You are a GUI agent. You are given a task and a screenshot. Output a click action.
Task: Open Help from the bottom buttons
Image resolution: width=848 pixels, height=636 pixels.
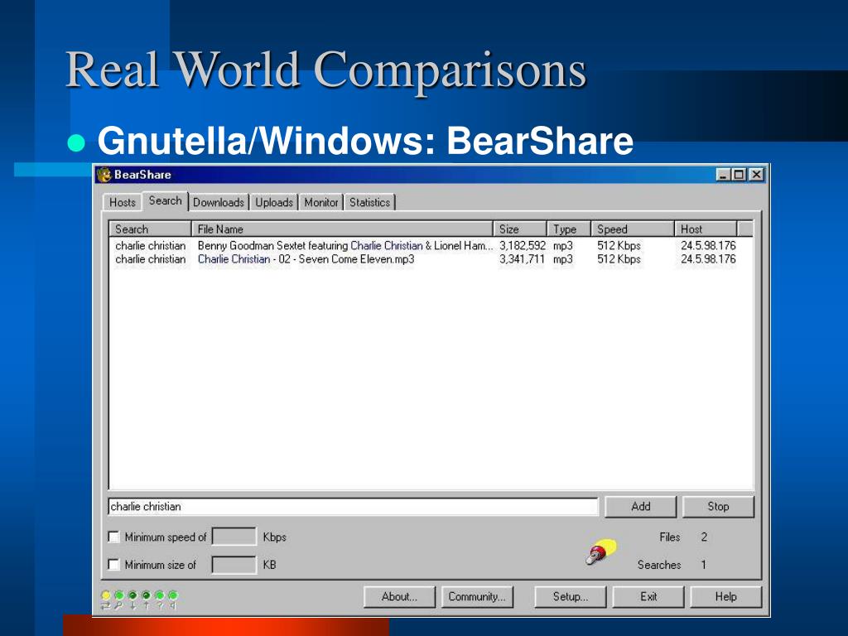[x=725, y=597]
